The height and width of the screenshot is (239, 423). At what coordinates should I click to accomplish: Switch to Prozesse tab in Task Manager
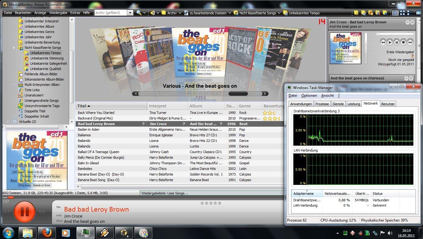point(322,104)
